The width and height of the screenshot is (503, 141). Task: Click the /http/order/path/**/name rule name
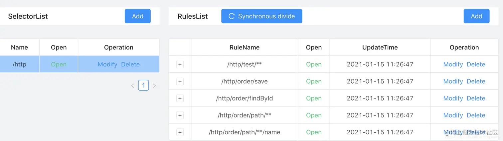pyautogui.click(x=245, y=132)
